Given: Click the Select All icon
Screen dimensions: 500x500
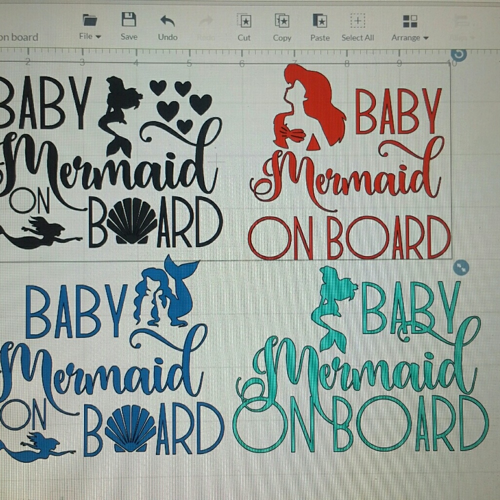Looking at the screenshot, I should coord(358,20).
